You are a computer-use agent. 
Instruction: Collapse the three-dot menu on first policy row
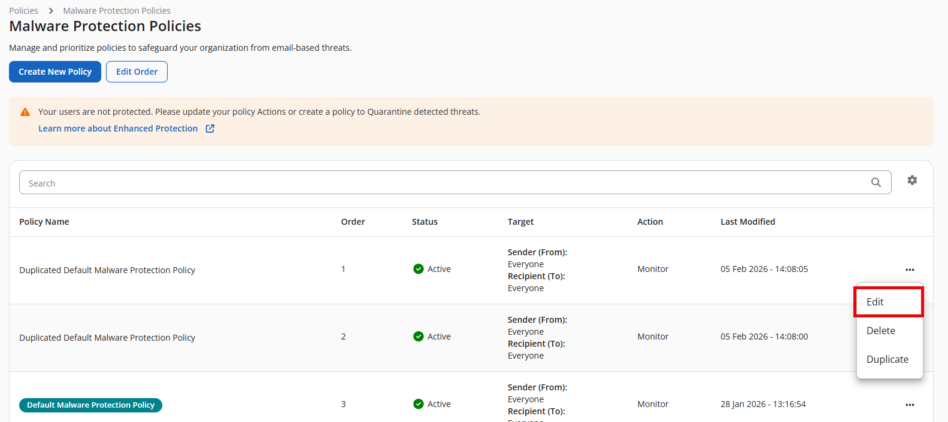910,270
